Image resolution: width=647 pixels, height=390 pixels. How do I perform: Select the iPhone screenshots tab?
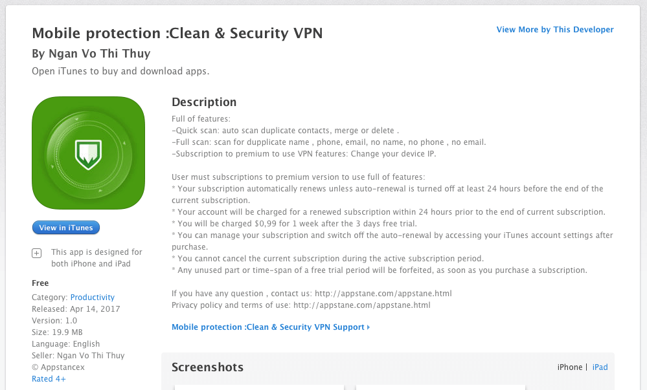(570, 367)
